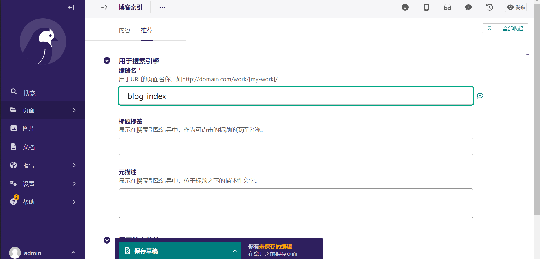Go to Documents (文档)
Screen dimensions: 540x259
(42, 147)
